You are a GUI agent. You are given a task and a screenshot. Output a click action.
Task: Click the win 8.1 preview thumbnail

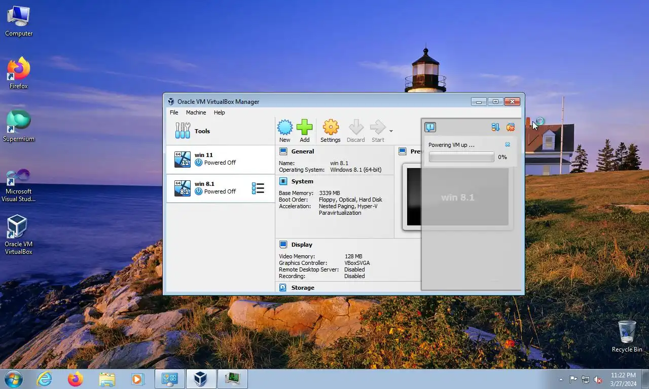pyautogui.click(x=457, y=197)
